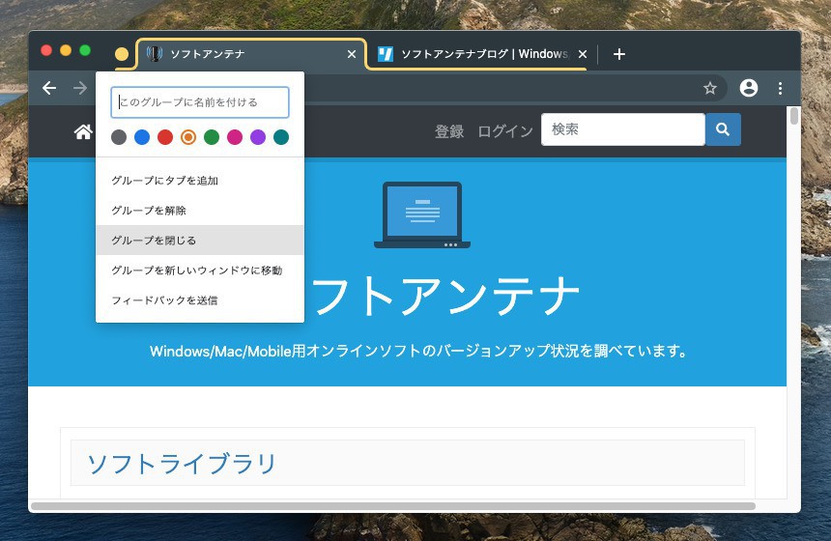This screenshot has width=831, height=541.
Task: Go back with the browser back arrow
Action: 49,88
